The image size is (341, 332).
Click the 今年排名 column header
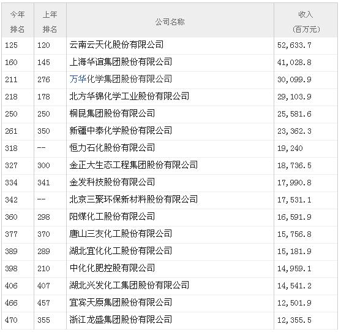(17, 22)
